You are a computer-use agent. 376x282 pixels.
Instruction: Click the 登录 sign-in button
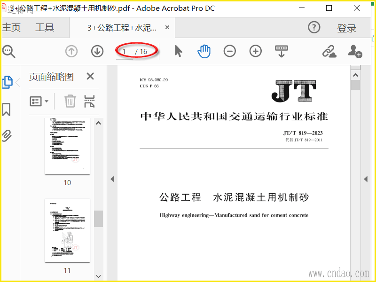coord(347,28)
